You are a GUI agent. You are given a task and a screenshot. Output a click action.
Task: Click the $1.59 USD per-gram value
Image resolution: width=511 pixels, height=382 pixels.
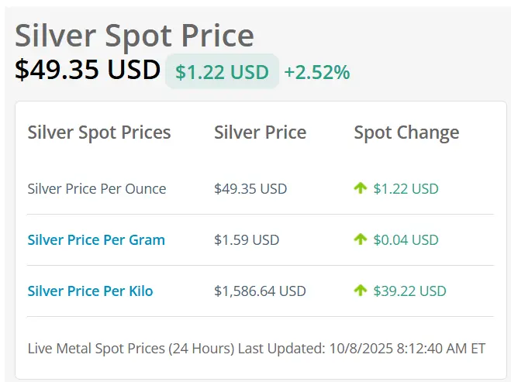click(247, 239)
